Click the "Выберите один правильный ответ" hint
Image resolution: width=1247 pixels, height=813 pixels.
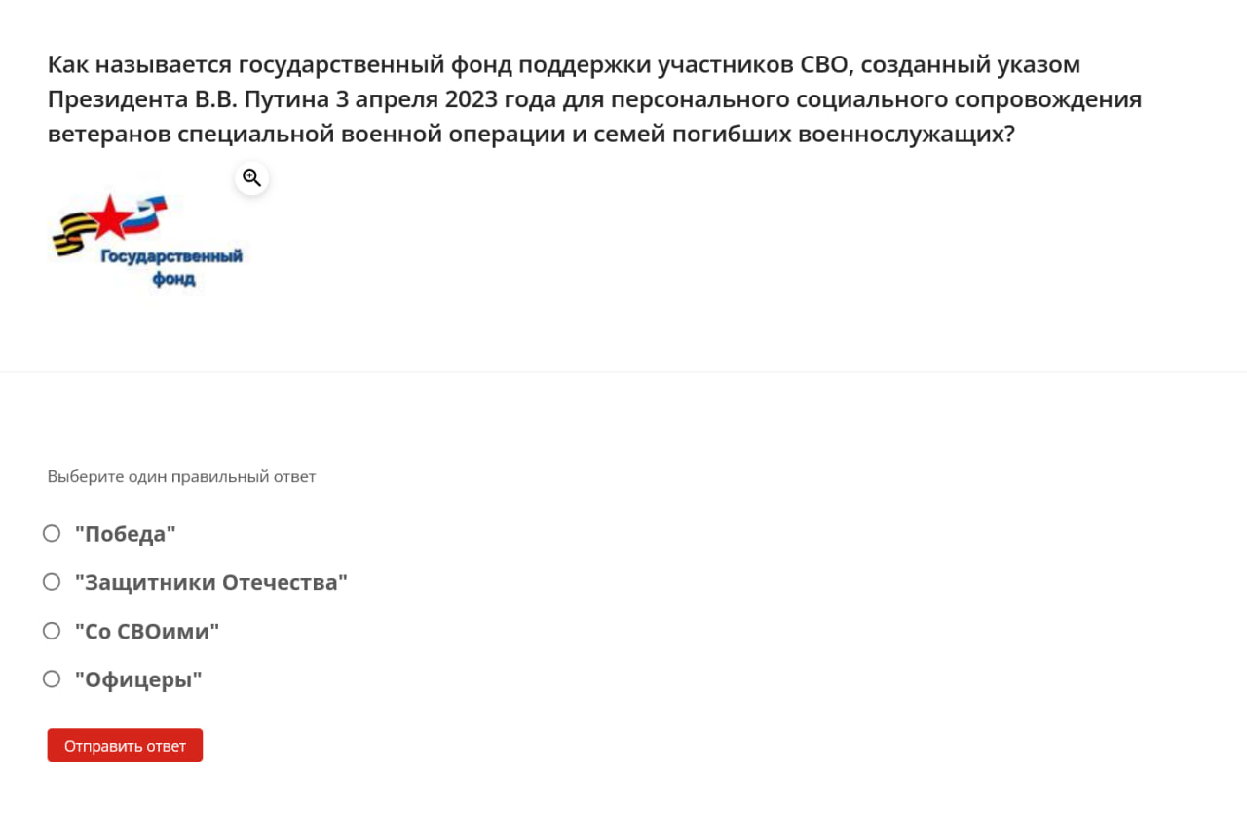[181, 477]
